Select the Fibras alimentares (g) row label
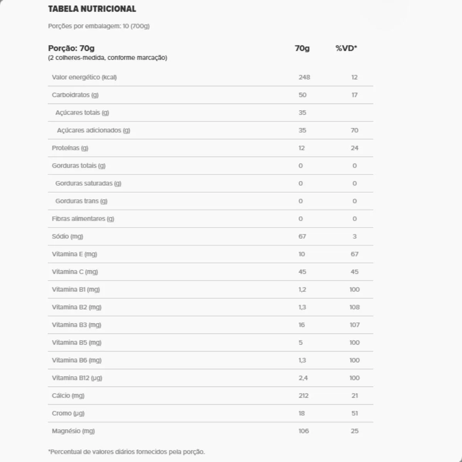The width and height of the screenshot is (462, 462). [x=83, y=219]
